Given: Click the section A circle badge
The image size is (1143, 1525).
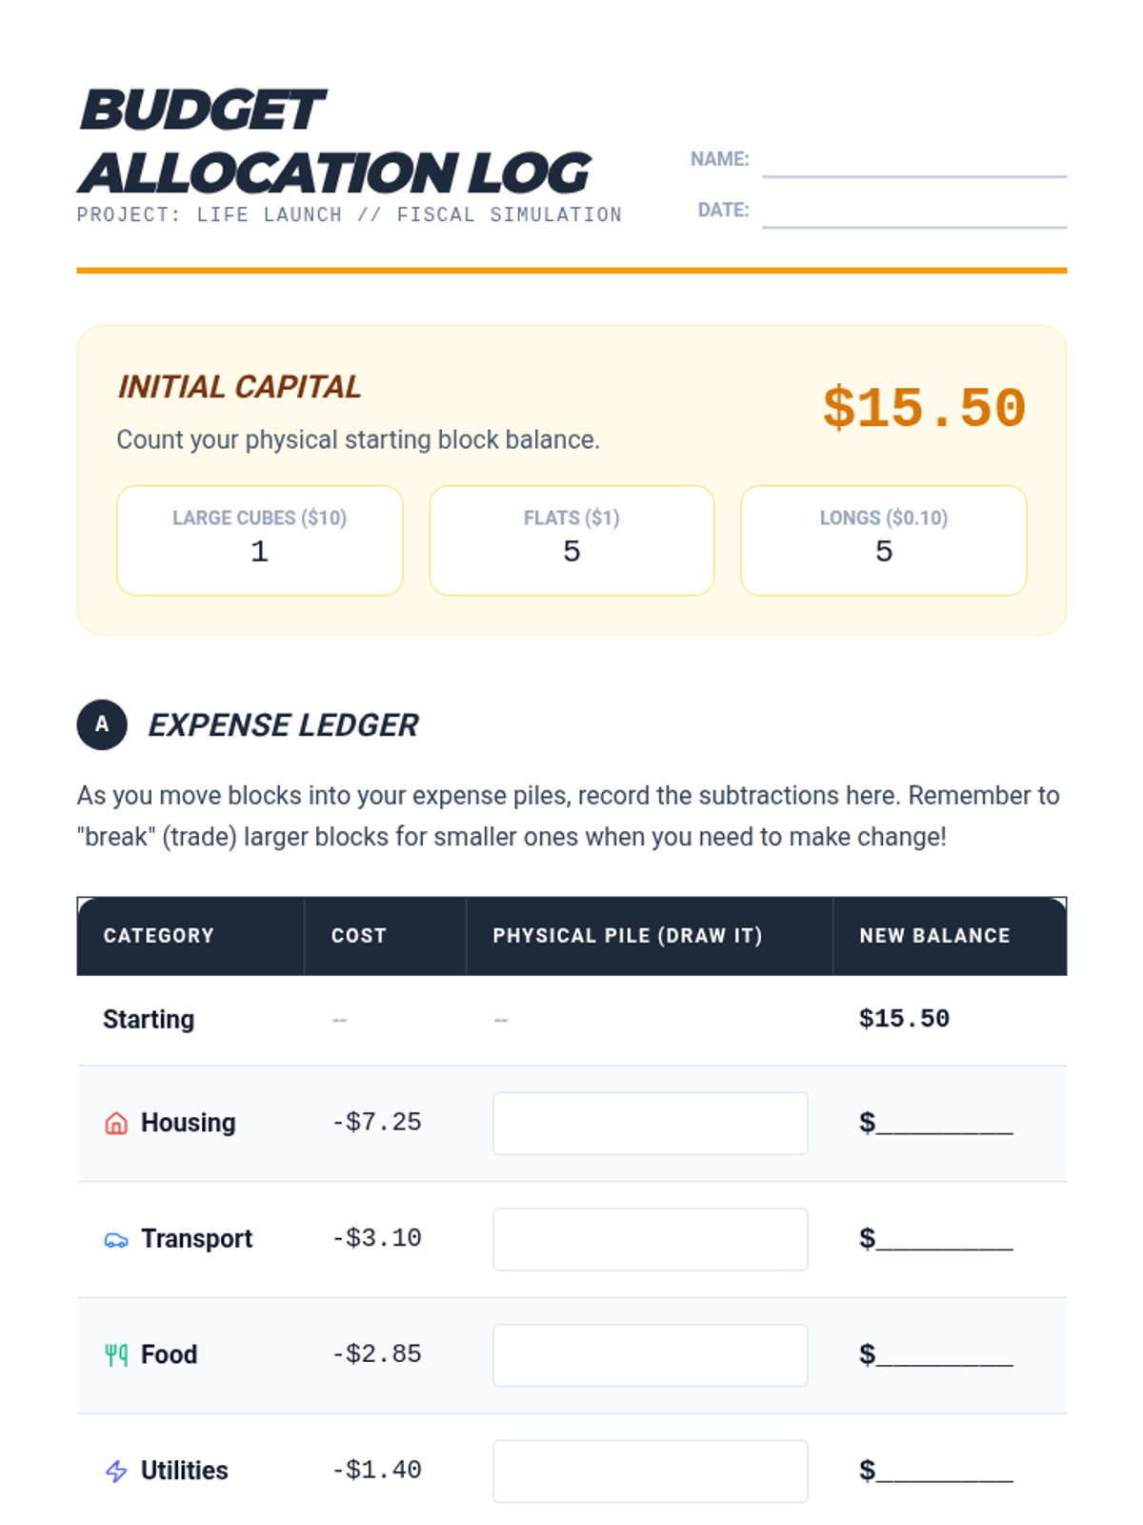Looking at the screenshot, I should [102, 724].
